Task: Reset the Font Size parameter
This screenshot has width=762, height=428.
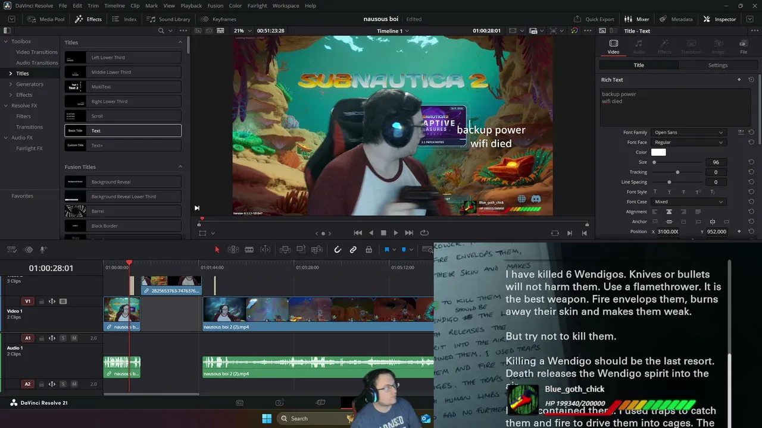Action: pos(751,162)
